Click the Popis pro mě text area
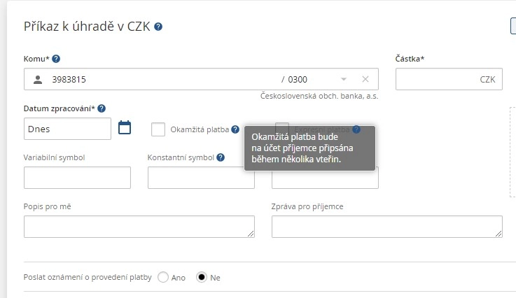The image size is (516, 298). [x=139, y=227]
